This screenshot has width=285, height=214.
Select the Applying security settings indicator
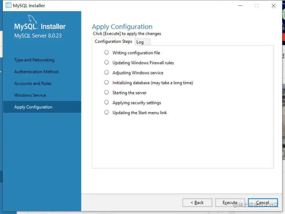pos(107,102)
